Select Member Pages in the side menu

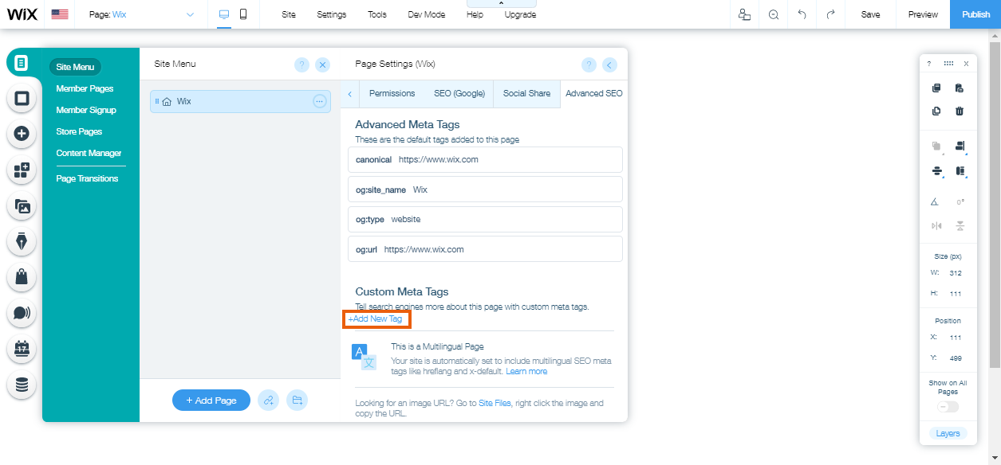coord(85,88)
